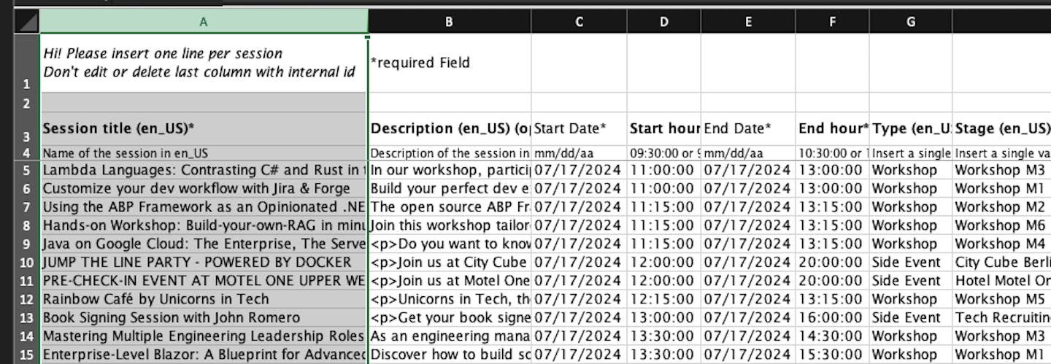Select the column D header

pyautogui.click(x=663, y=22)
